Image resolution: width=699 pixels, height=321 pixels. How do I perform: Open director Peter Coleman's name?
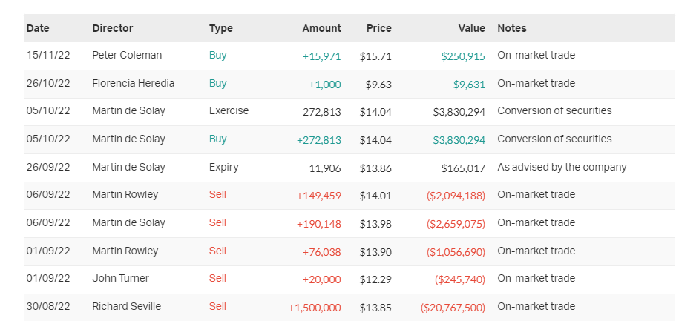pos(127,56)
